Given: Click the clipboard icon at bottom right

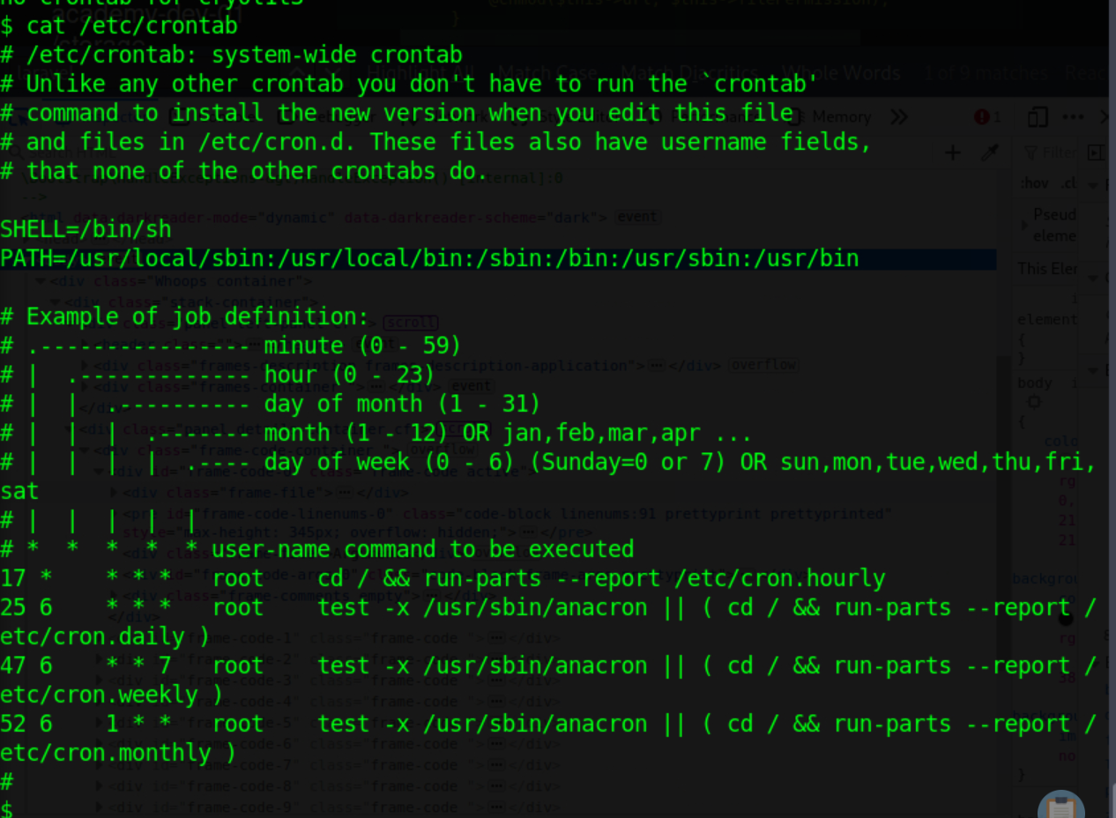Looking at the screenshot, I should click(x=1061, y=806).
